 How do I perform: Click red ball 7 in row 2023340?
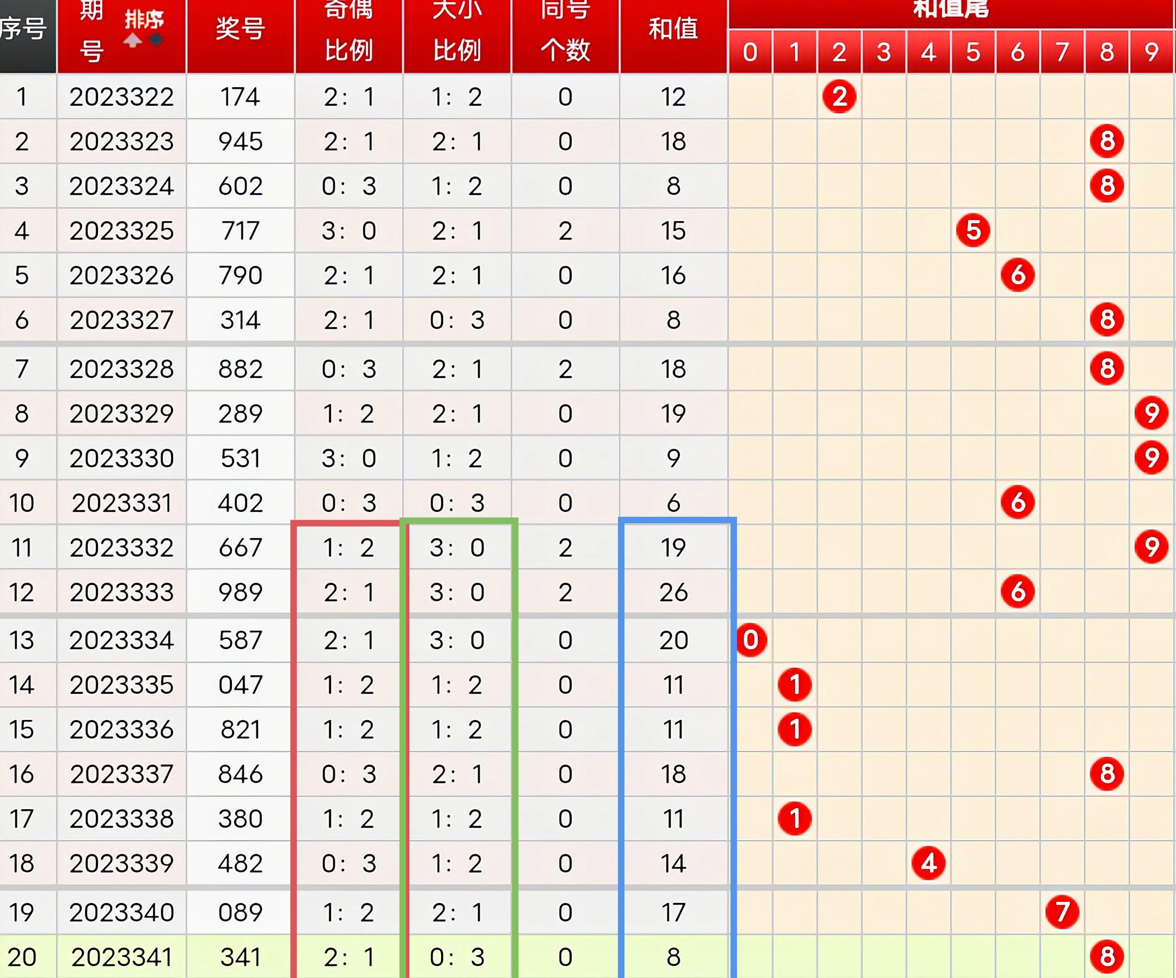(x=1062, y=912)
